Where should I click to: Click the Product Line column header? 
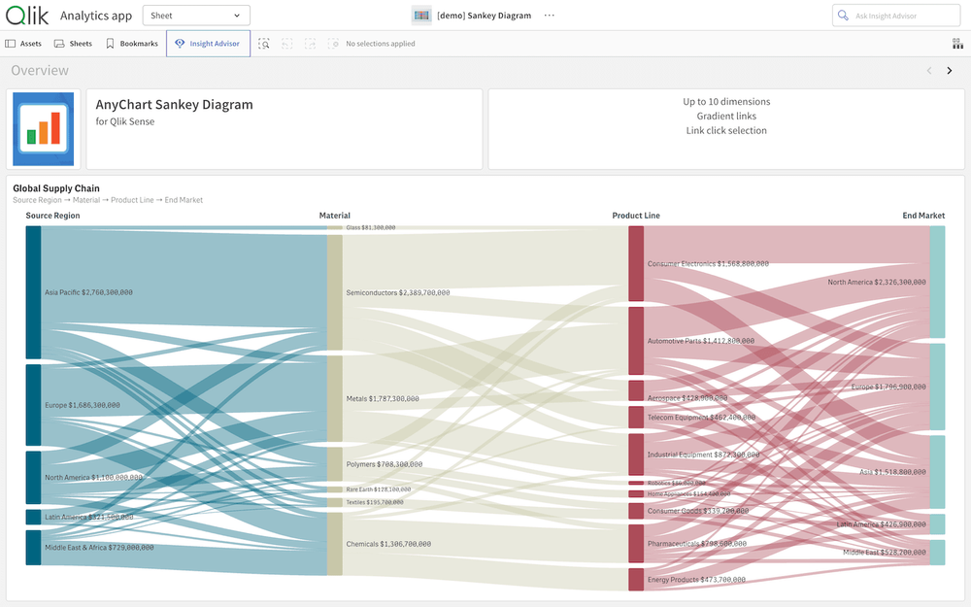636,216
